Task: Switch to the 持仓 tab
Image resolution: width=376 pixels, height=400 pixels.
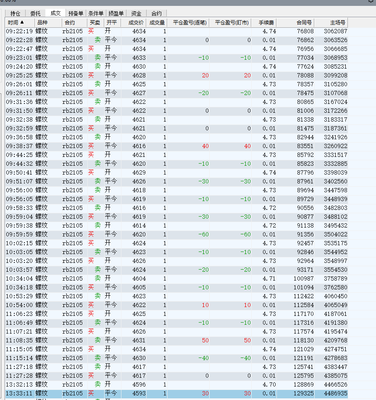Action: coord(15,13)
